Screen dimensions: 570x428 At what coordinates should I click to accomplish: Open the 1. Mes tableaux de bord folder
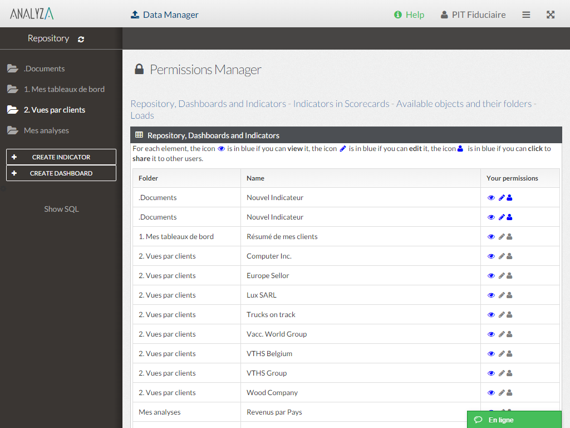56,89
